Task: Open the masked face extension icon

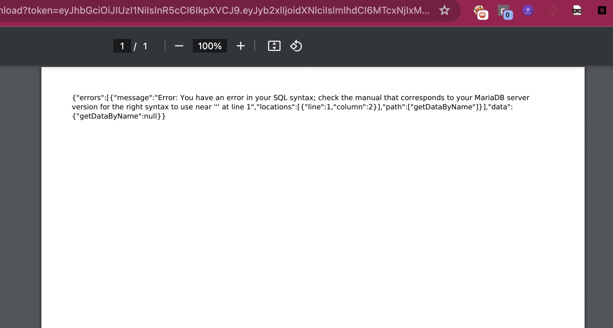Action: point(577,11)
